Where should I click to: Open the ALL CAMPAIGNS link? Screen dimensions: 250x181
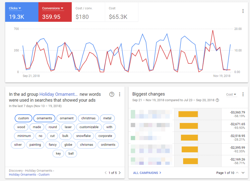click(147, 173)
